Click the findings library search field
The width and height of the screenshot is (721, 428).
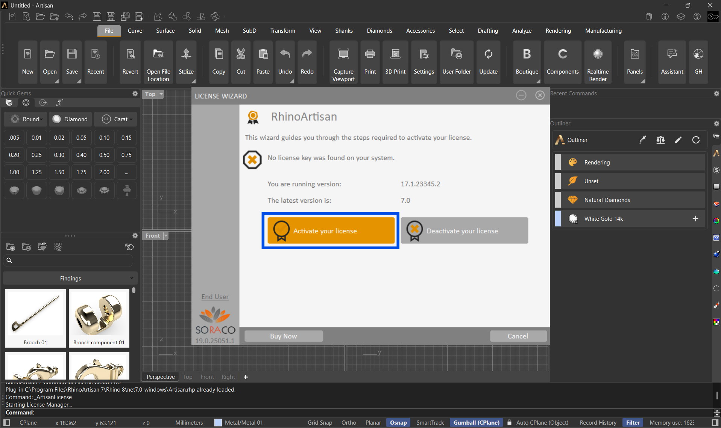[x=68, y=260]
